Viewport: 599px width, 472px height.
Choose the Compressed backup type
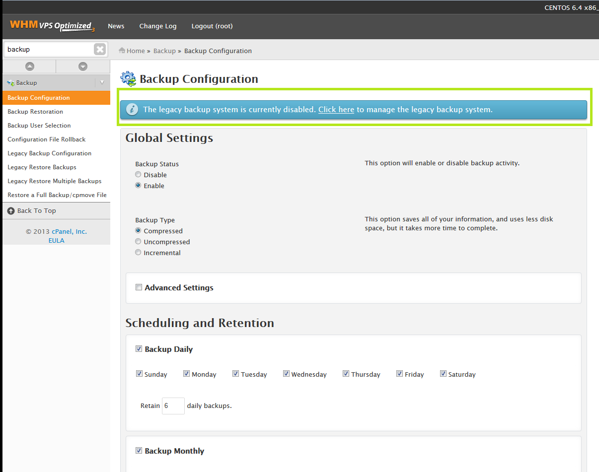tap(138, 231)
